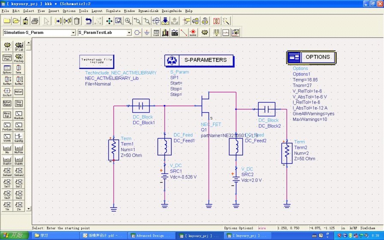The height and width of the screenshot is (240, 384).
Task: Click the Technology File Include block
Action: [97, 61]
